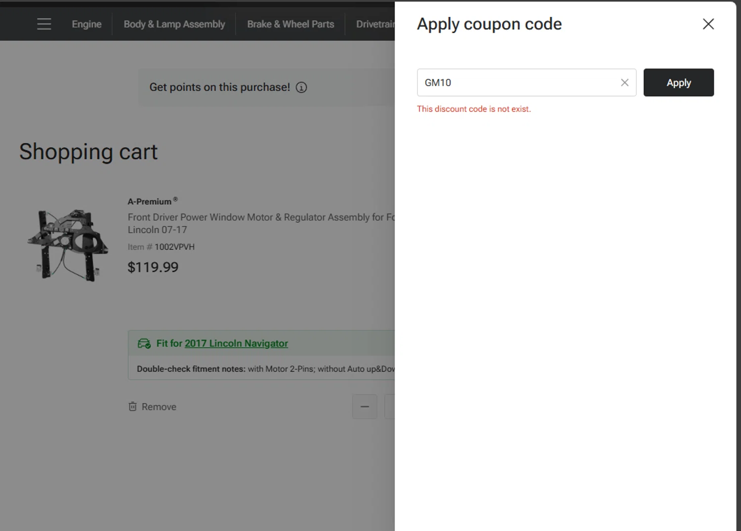Click the Double-check fitment notes text

pyautogui.click(x=191, y=368)
